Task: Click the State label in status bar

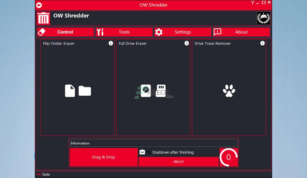Action: point(46,174)
